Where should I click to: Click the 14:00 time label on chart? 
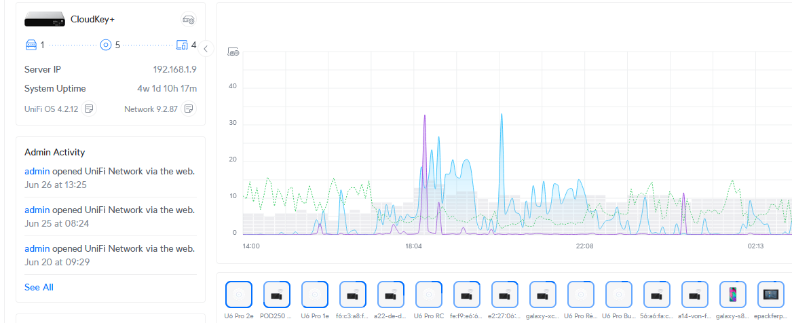pyautogui.click(x=251, y=246)
